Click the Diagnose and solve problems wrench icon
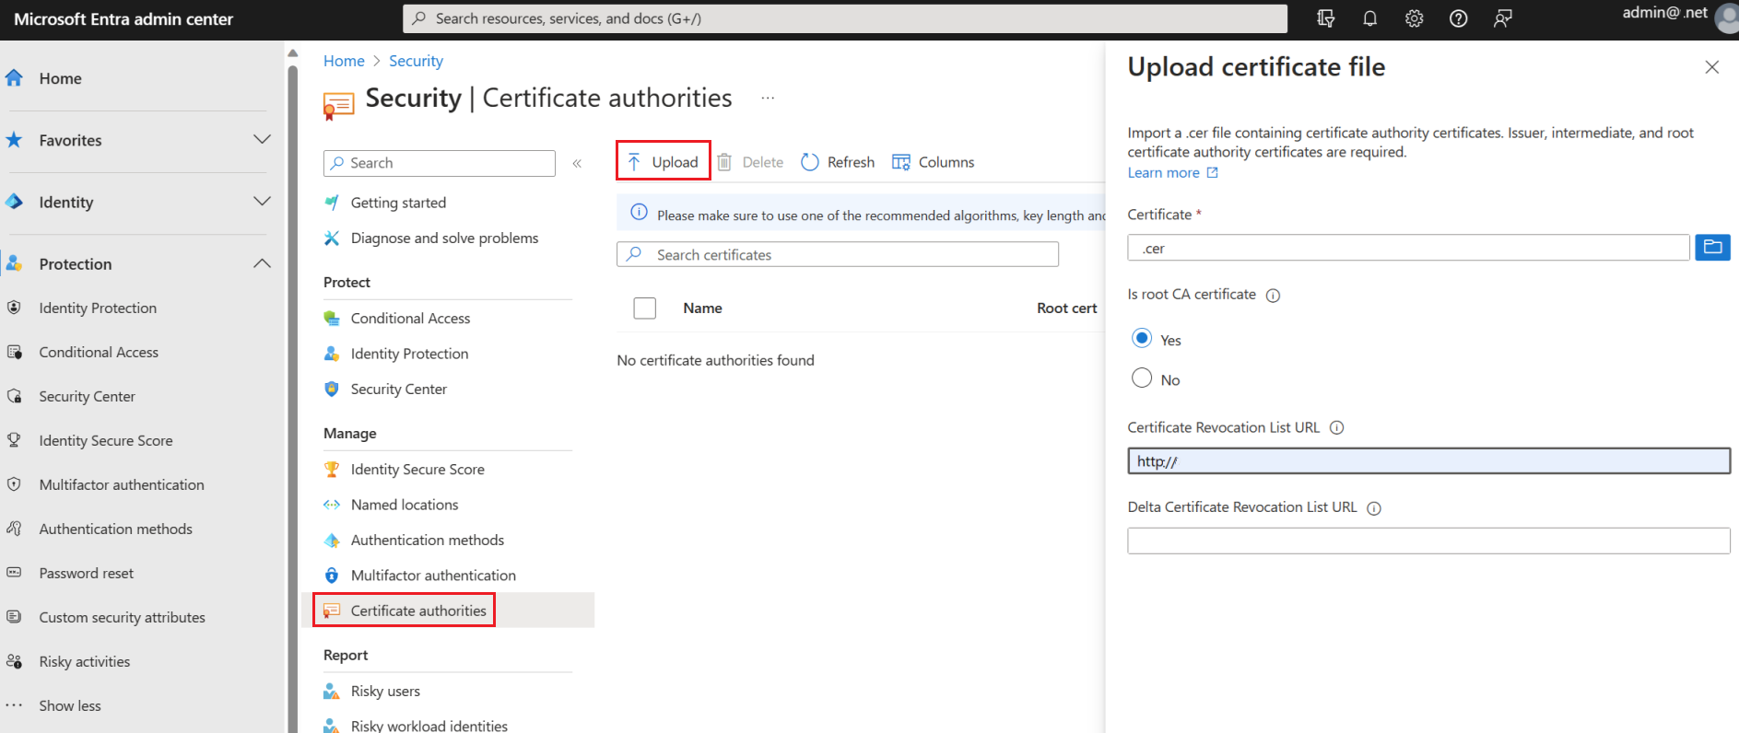Screen dimensions: 1739x733 pyautogui.click(x=332, y=238)
